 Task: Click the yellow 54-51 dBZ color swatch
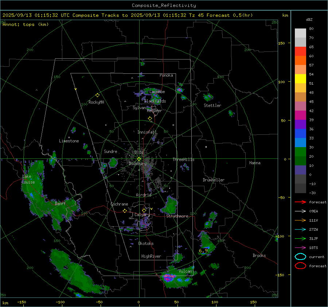point(300,79)
